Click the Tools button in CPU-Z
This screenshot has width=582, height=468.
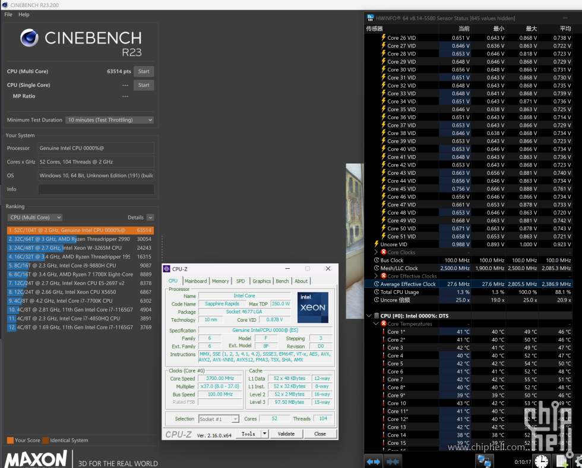click(248, 434)
